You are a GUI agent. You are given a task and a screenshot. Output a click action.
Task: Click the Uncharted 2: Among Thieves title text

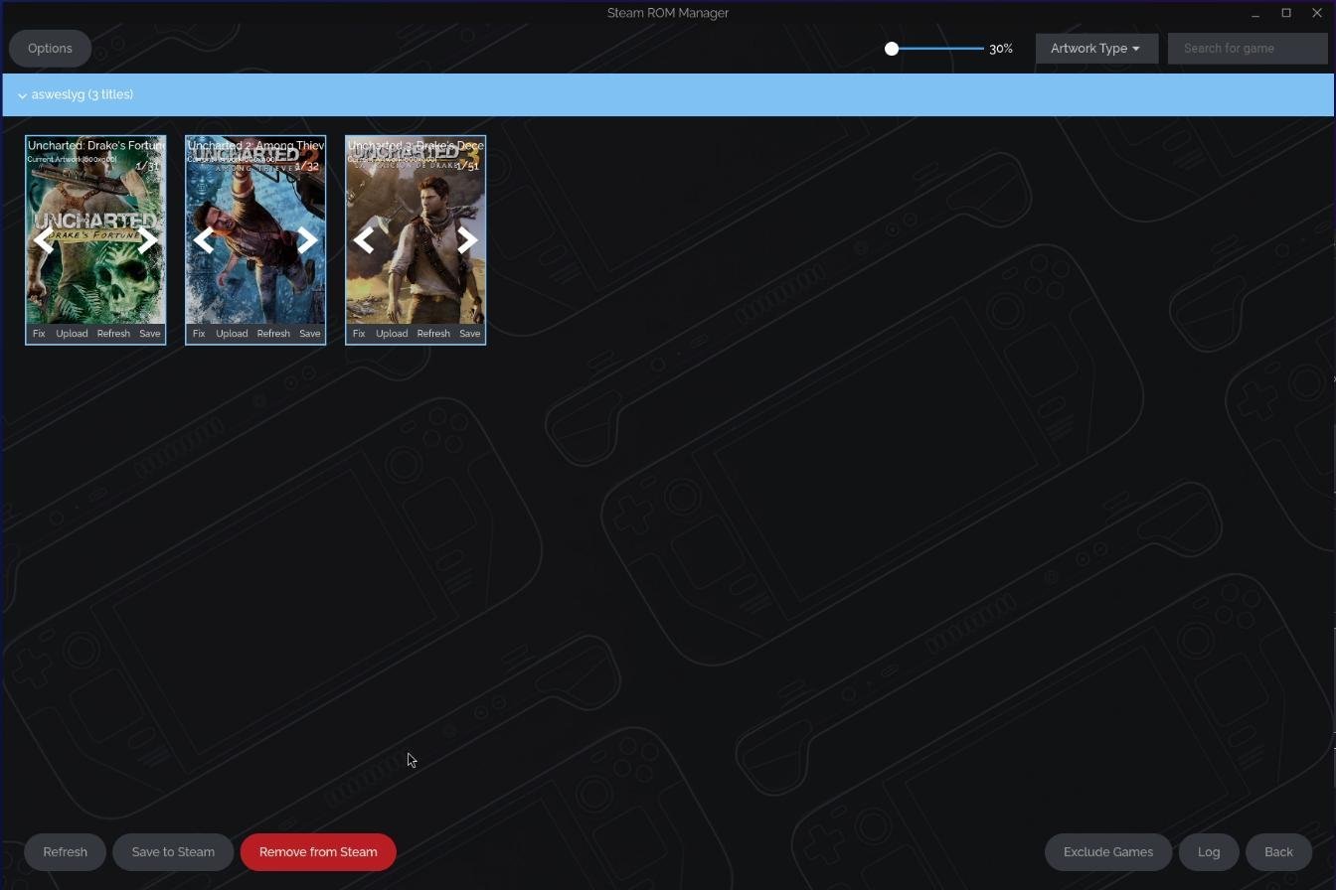[256, 146]
